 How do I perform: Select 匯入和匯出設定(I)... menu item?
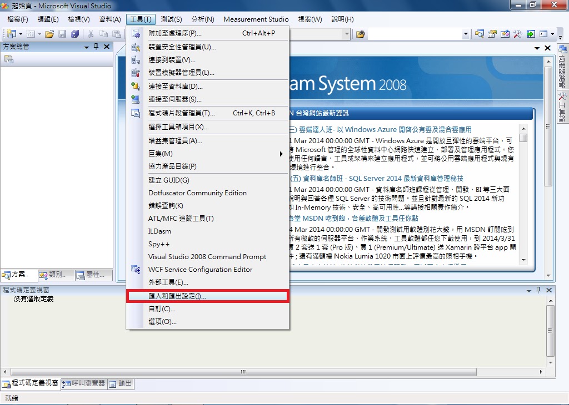[207, 296]
